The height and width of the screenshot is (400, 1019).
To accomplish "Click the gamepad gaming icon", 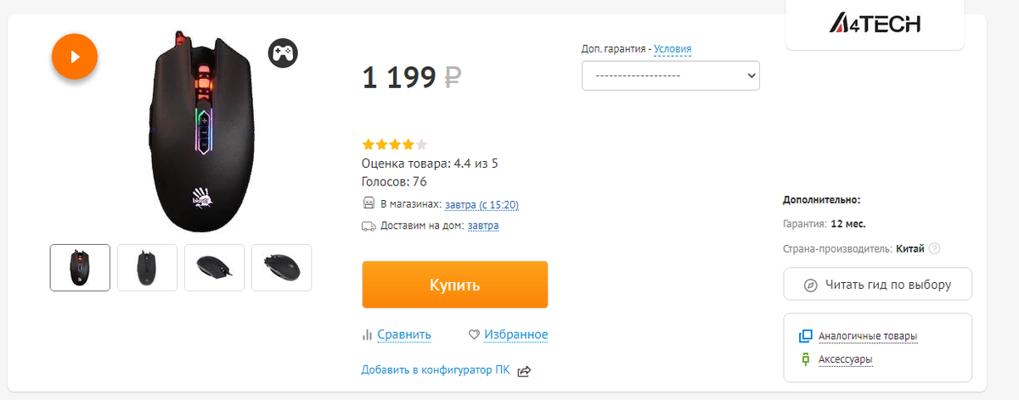I will point(284,53).
